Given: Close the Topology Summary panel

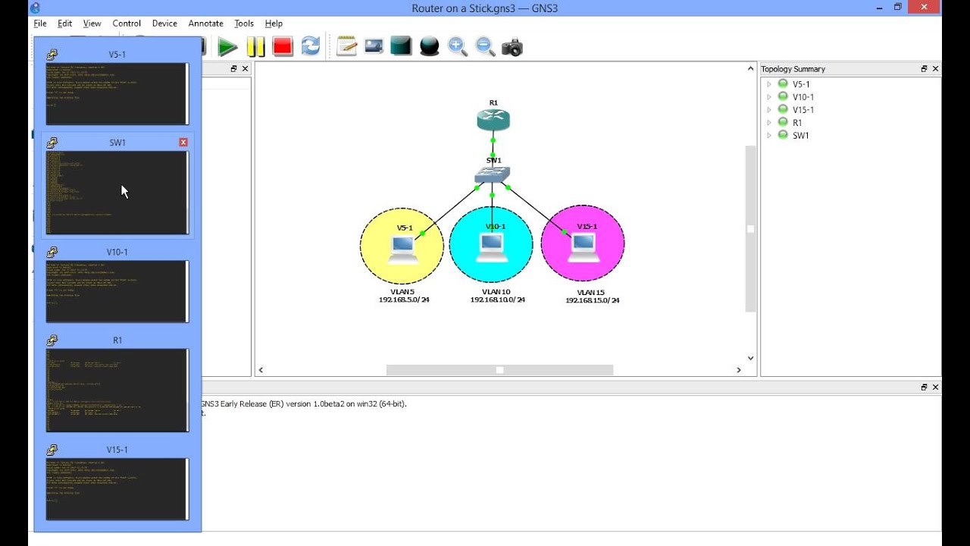Looking at the screenshot, I should [x=935, y=69].
